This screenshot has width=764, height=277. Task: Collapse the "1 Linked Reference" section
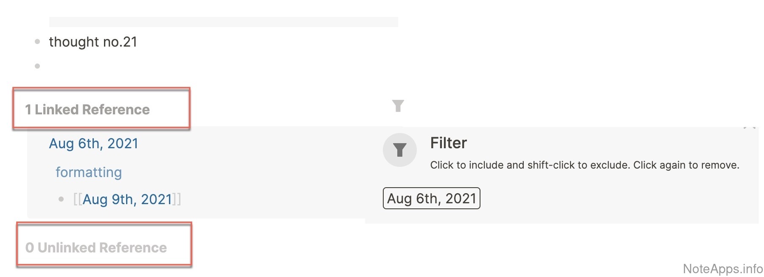coord(87,110)
